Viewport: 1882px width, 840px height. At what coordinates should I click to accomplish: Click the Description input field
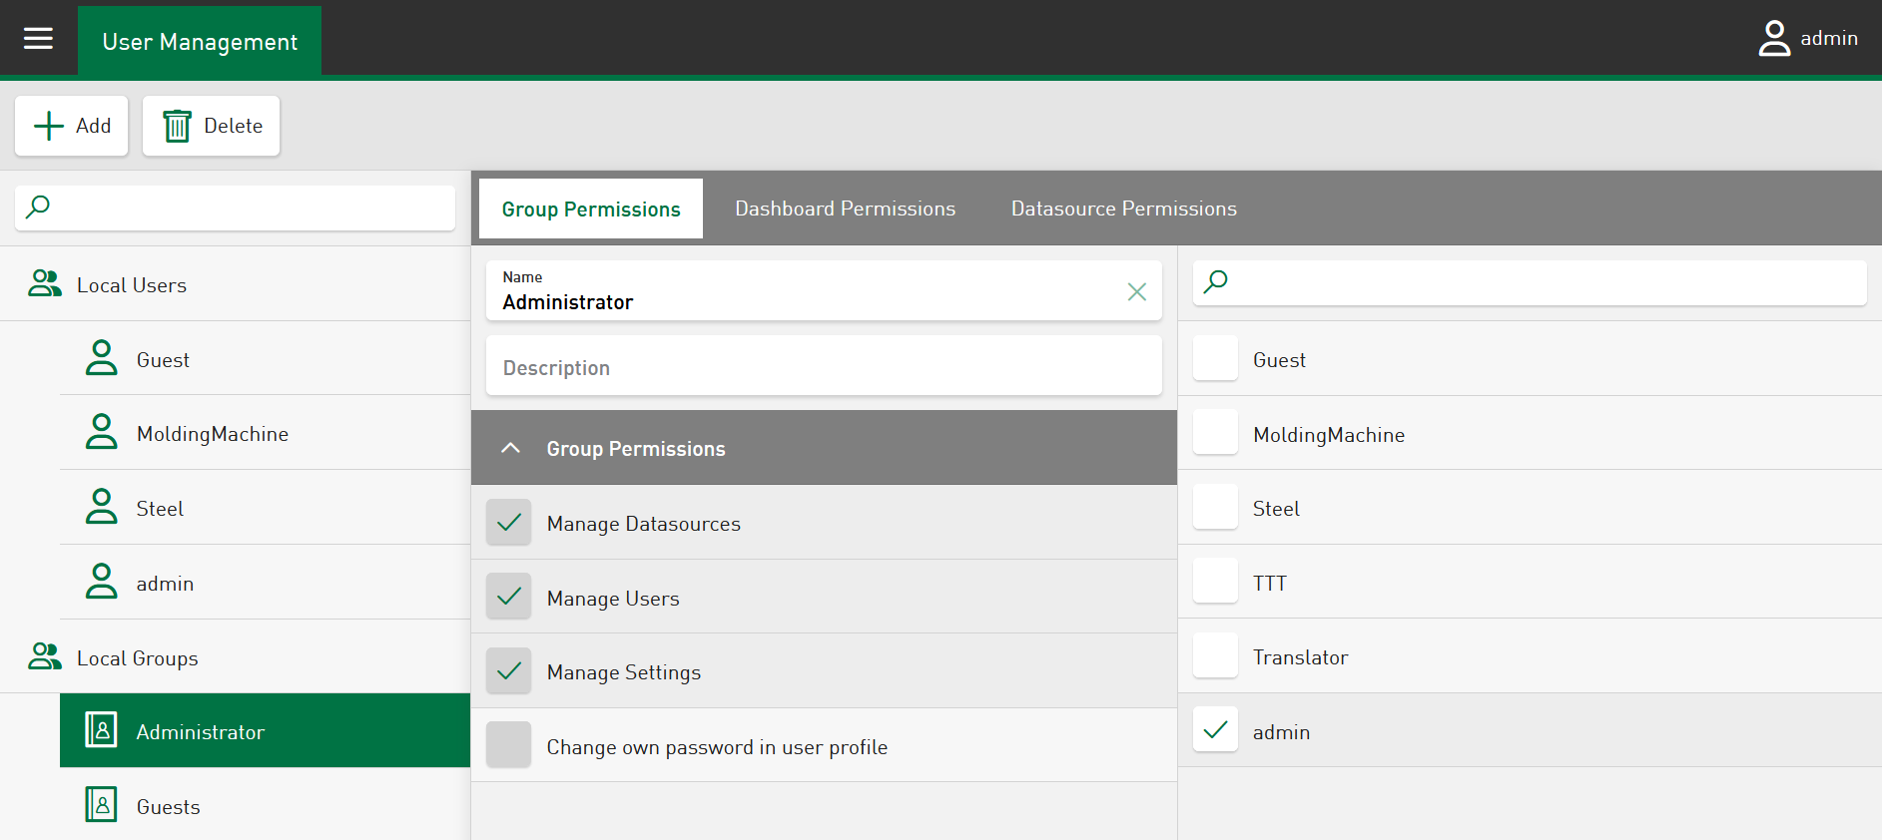[x=824, y=367]
